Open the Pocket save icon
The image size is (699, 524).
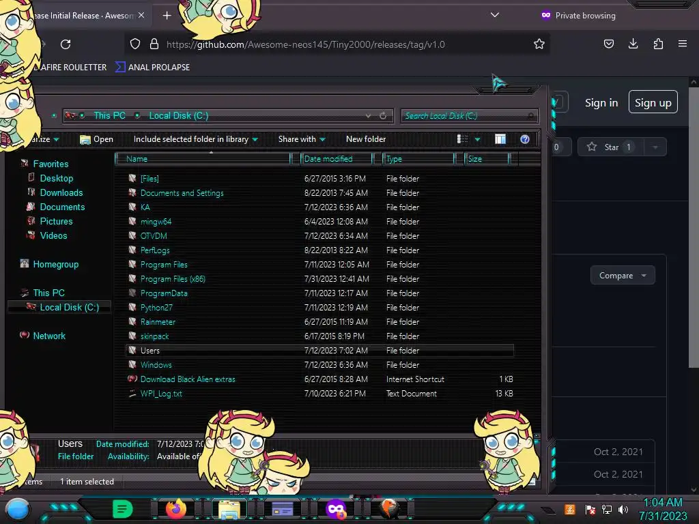point(608,44)
